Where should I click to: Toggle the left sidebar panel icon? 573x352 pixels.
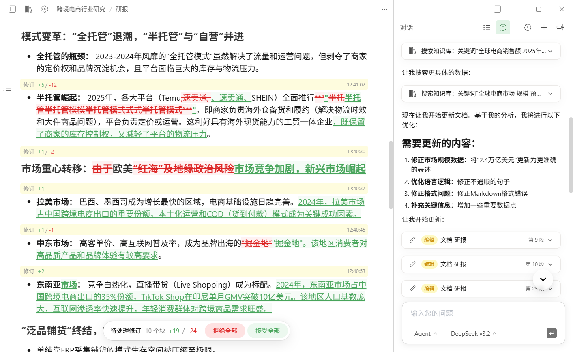click(12, 9)
